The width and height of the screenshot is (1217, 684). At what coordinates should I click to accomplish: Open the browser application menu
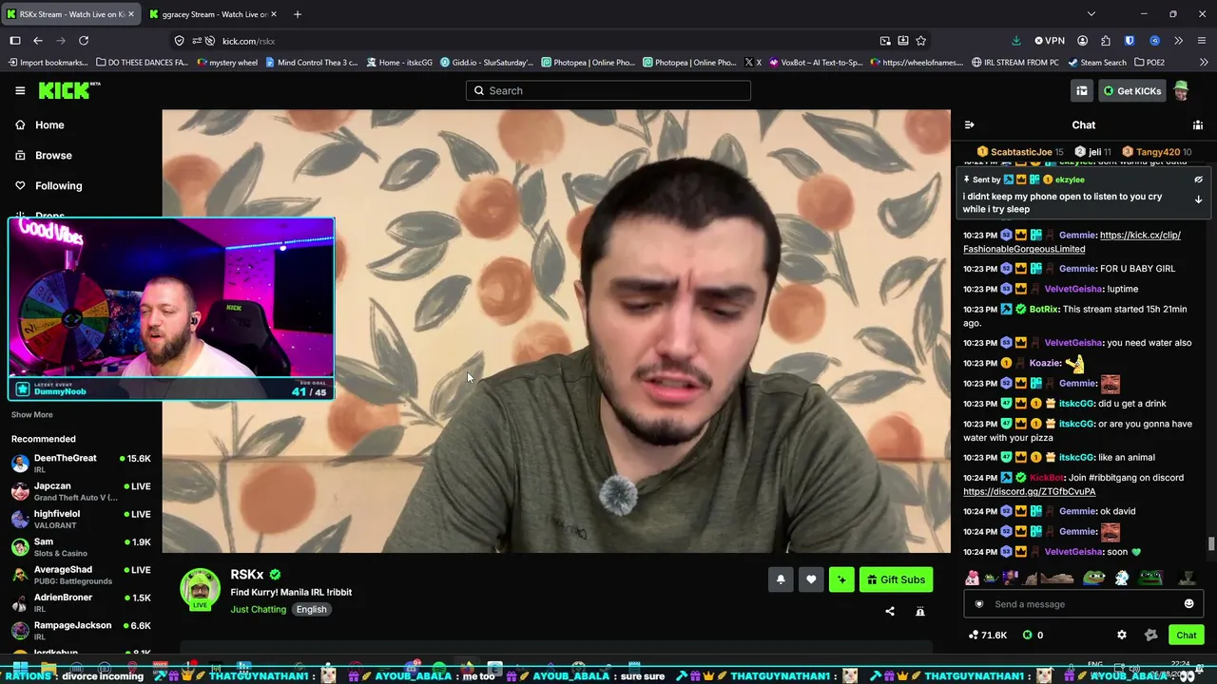pyautogui.click(x=1202, y=41)
